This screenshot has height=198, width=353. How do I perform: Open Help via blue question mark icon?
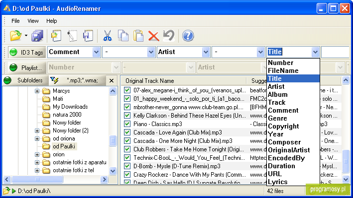[x=188, y=36]
